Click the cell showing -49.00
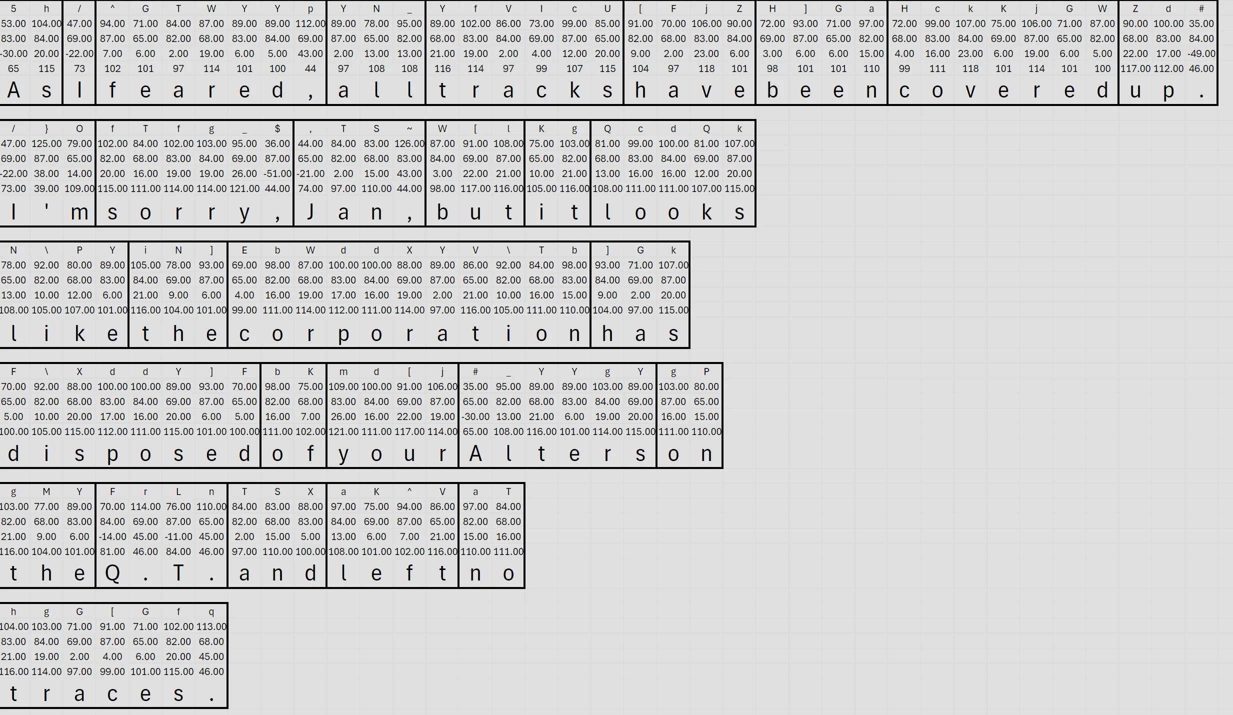The height and width of the screenshot is (715, 1233). (x=1201, y=53)
